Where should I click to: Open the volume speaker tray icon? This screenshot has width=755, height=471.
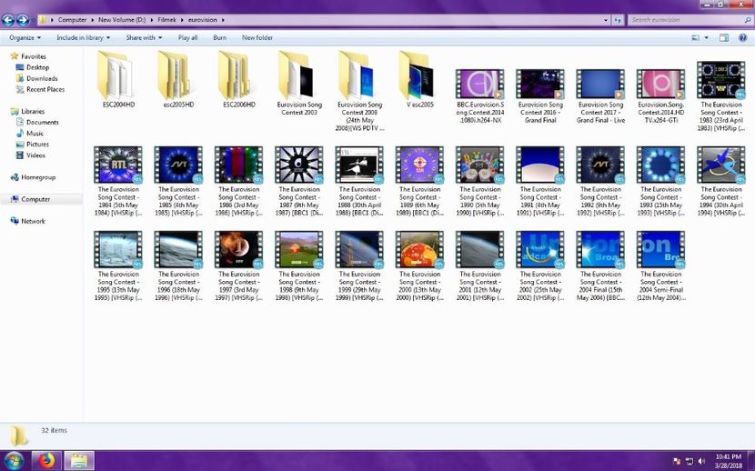click(702, 461)
